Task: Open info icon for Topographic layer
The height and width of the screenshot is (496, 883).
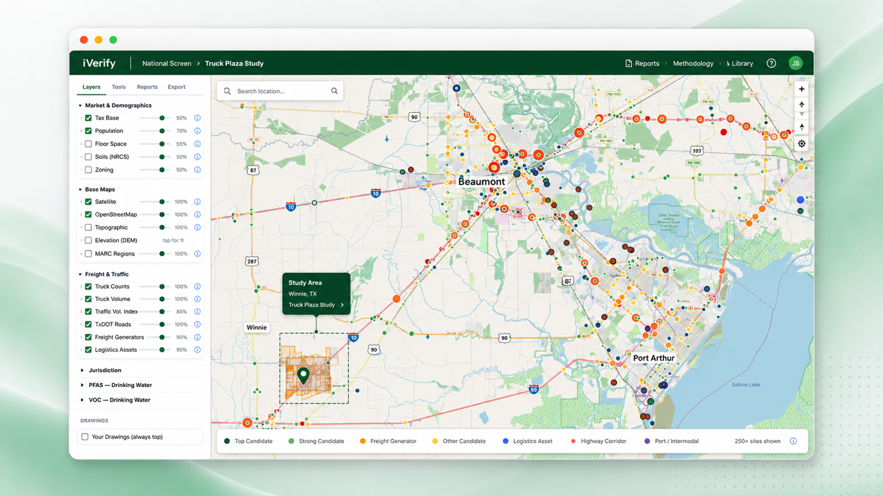Action: point(197,227)
